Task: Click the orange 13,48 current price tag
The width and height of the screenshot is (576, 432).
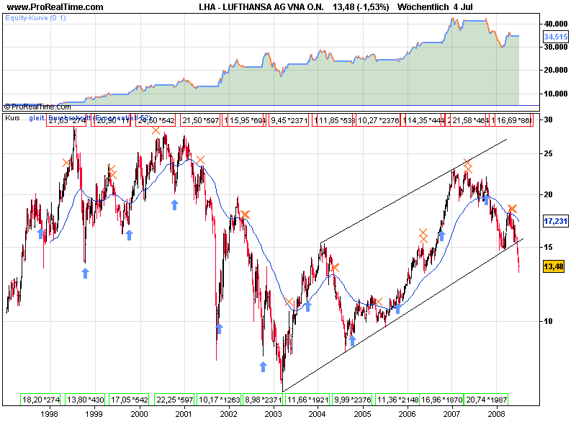Action: [553, 268]
